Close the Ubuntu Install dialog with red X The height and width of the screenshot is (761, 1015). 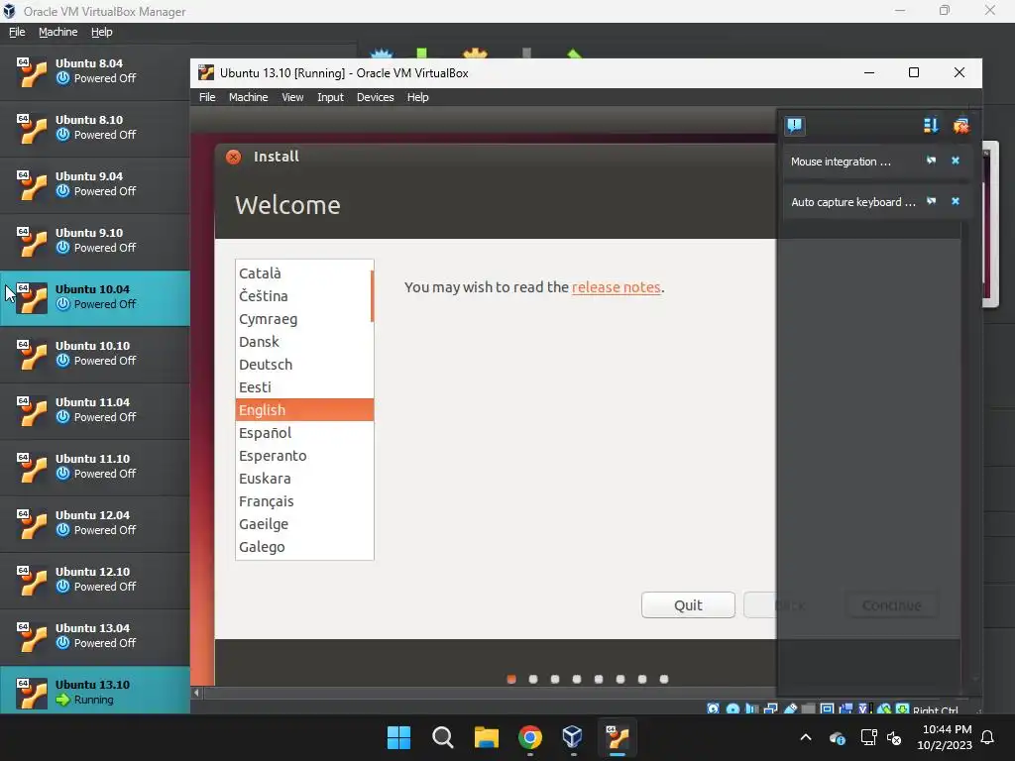234,157
